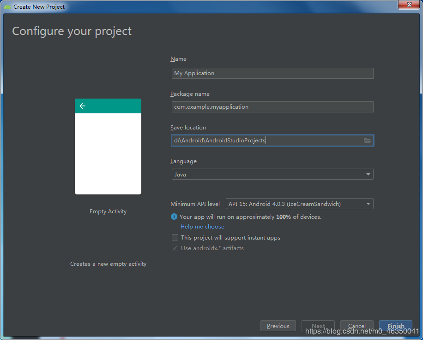Open the Language combo box showing Java
Screen dimensions: 423x340
pos(272,174)
